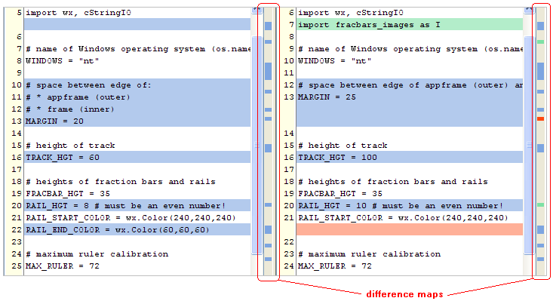Click the red marker in right difference map
Viewport: 553px width, 301px height.
540,118
